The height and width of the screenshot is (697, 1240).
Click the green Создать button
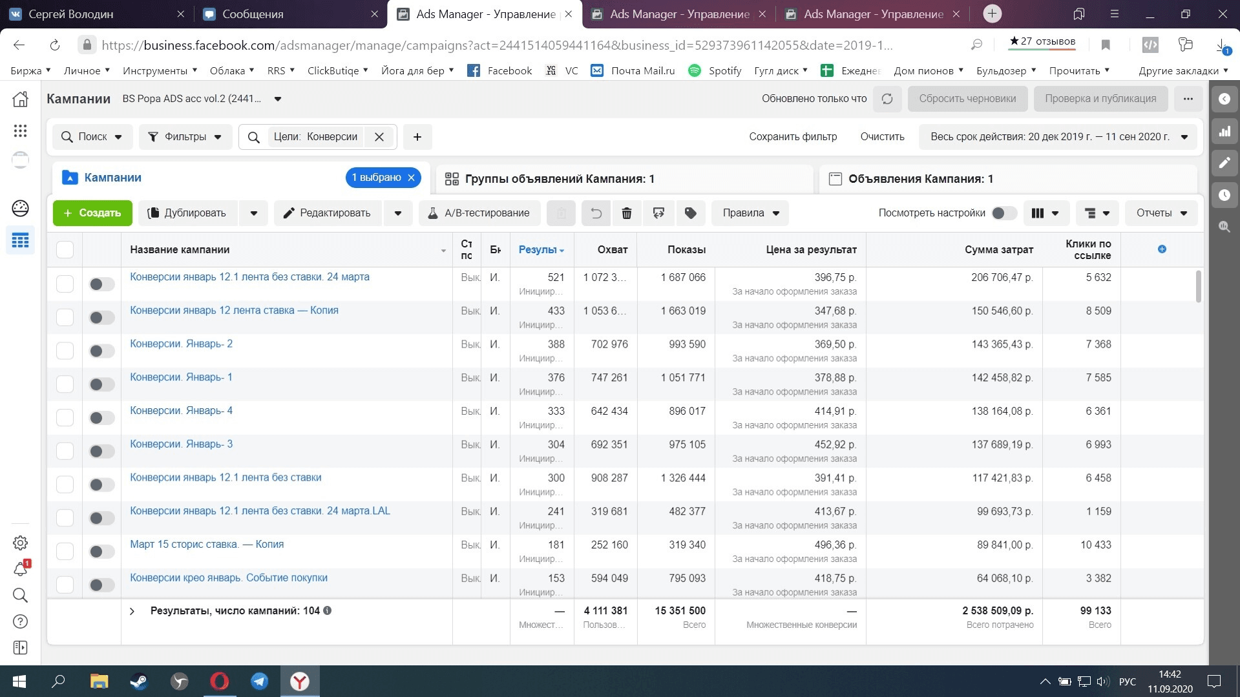tap(92, 213)
